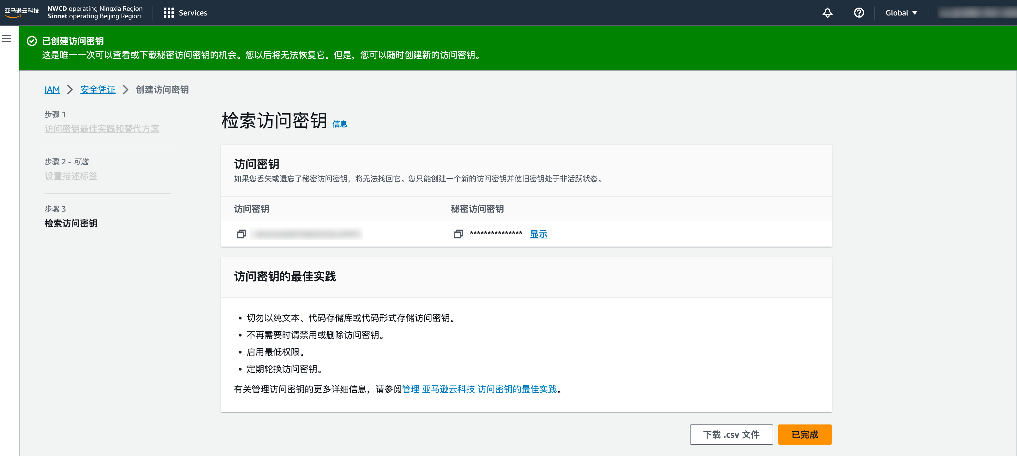1017x456 pixels.
Task: Open the Services menu
Action: click(193, 13)
